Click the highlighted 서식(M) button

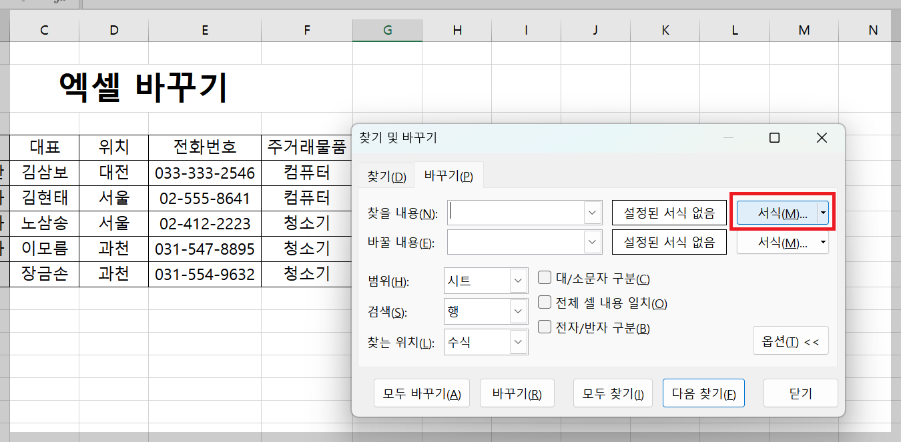click(x=778, y=212)
